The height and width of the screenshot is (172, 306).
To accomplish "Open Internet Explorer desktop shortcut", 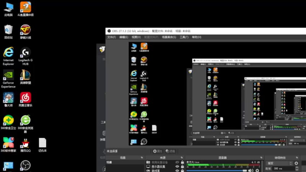I will pyautogui.click(x=8, y=56).
